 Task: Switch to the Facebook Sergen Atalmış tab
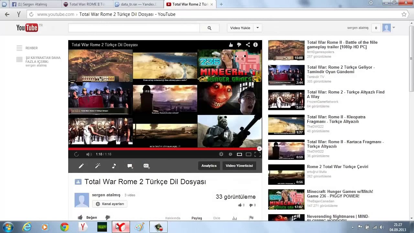click(x=31, y=4)
